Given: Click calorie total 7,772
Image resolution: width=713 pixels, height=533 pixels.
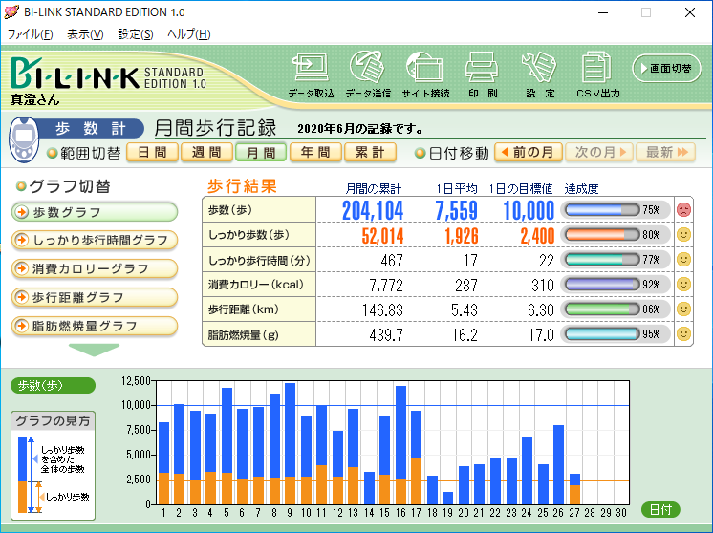Looking at the screenshot, I should click(386, 286).
